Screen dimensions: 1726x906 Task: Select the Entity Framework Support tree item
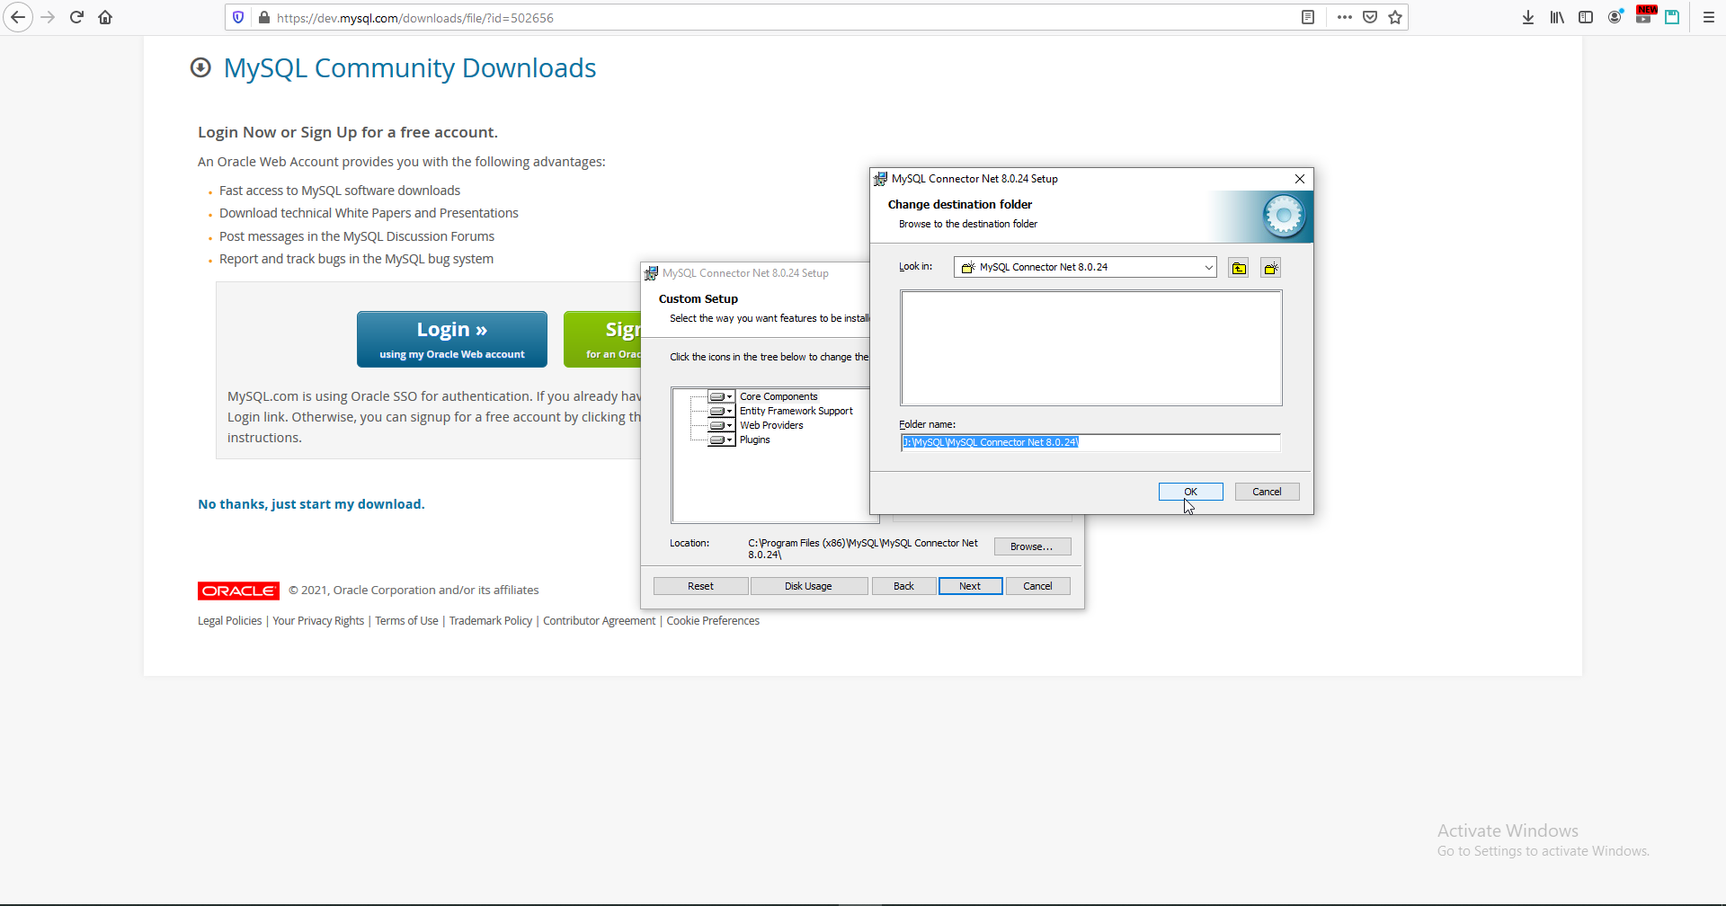pos(796,411)
